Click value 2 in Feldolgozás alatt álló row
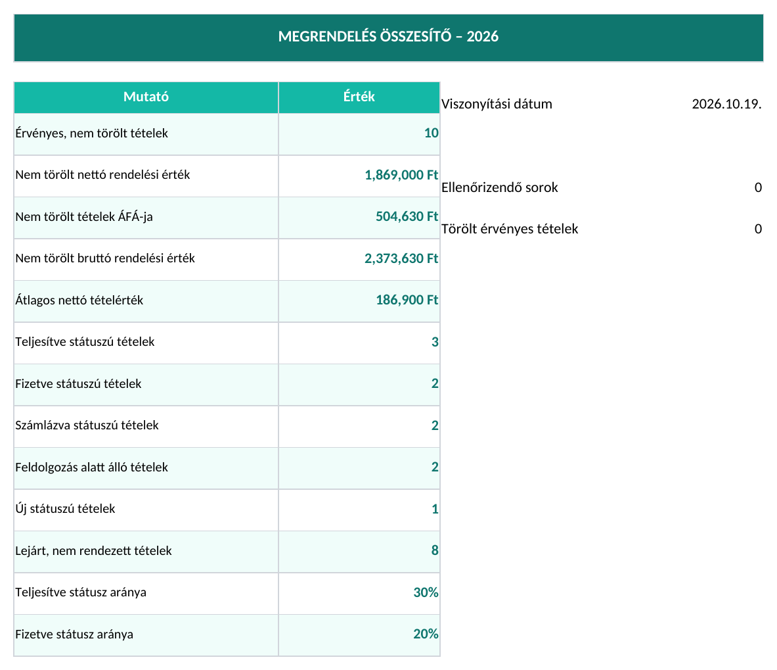This screenshot has height=670, width=777. point(359,468)
